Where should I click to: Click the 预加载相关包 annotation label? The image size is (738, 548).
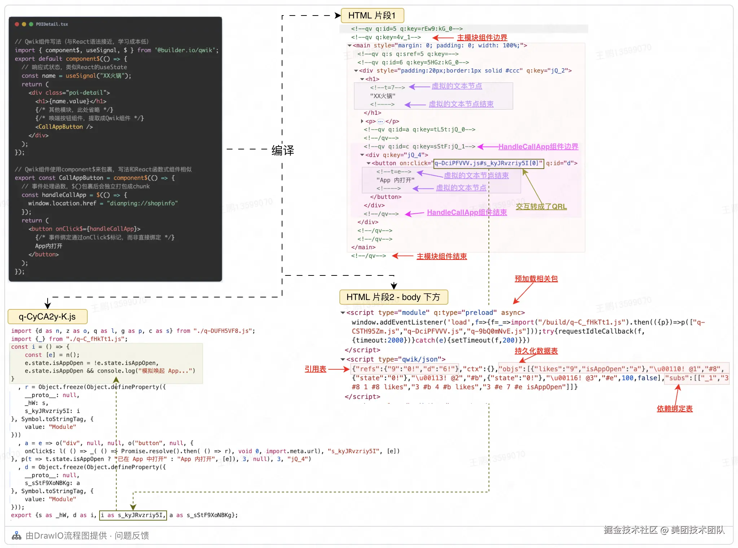pyautogui.click(x=536, y=279)
